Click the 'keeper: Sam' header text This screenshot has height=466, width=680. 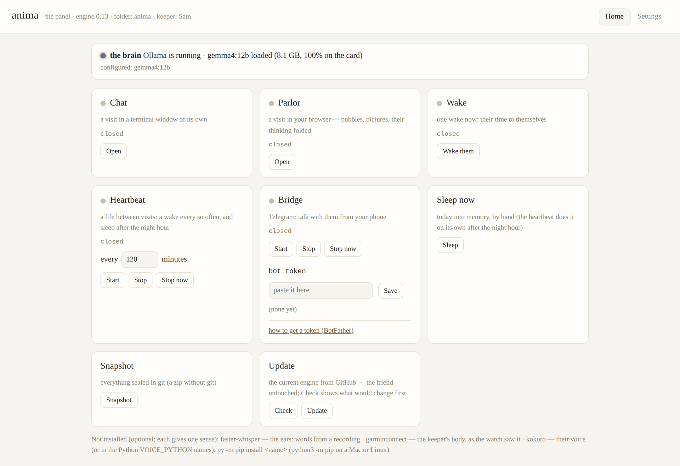[x=174, y=16]
